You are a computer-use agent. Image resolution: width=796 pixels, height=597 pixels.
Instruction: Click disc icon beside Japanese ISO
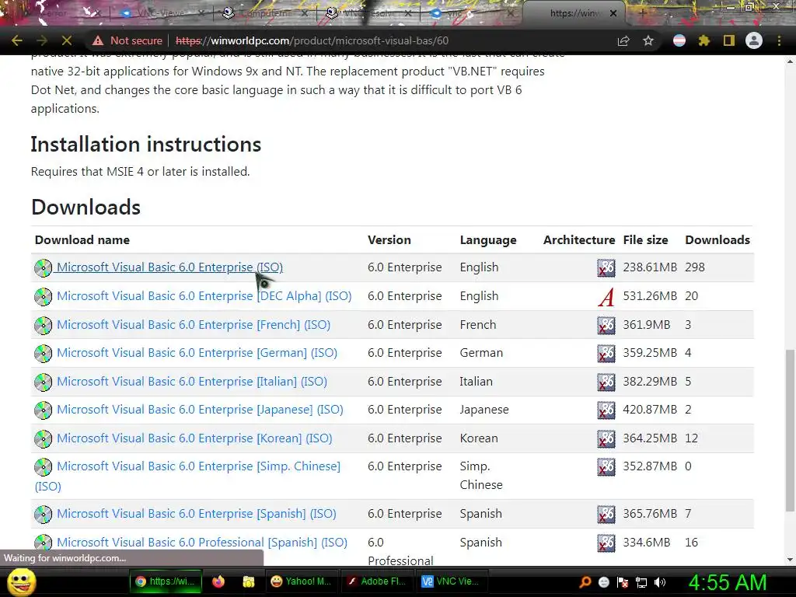(x=44, y=410)
